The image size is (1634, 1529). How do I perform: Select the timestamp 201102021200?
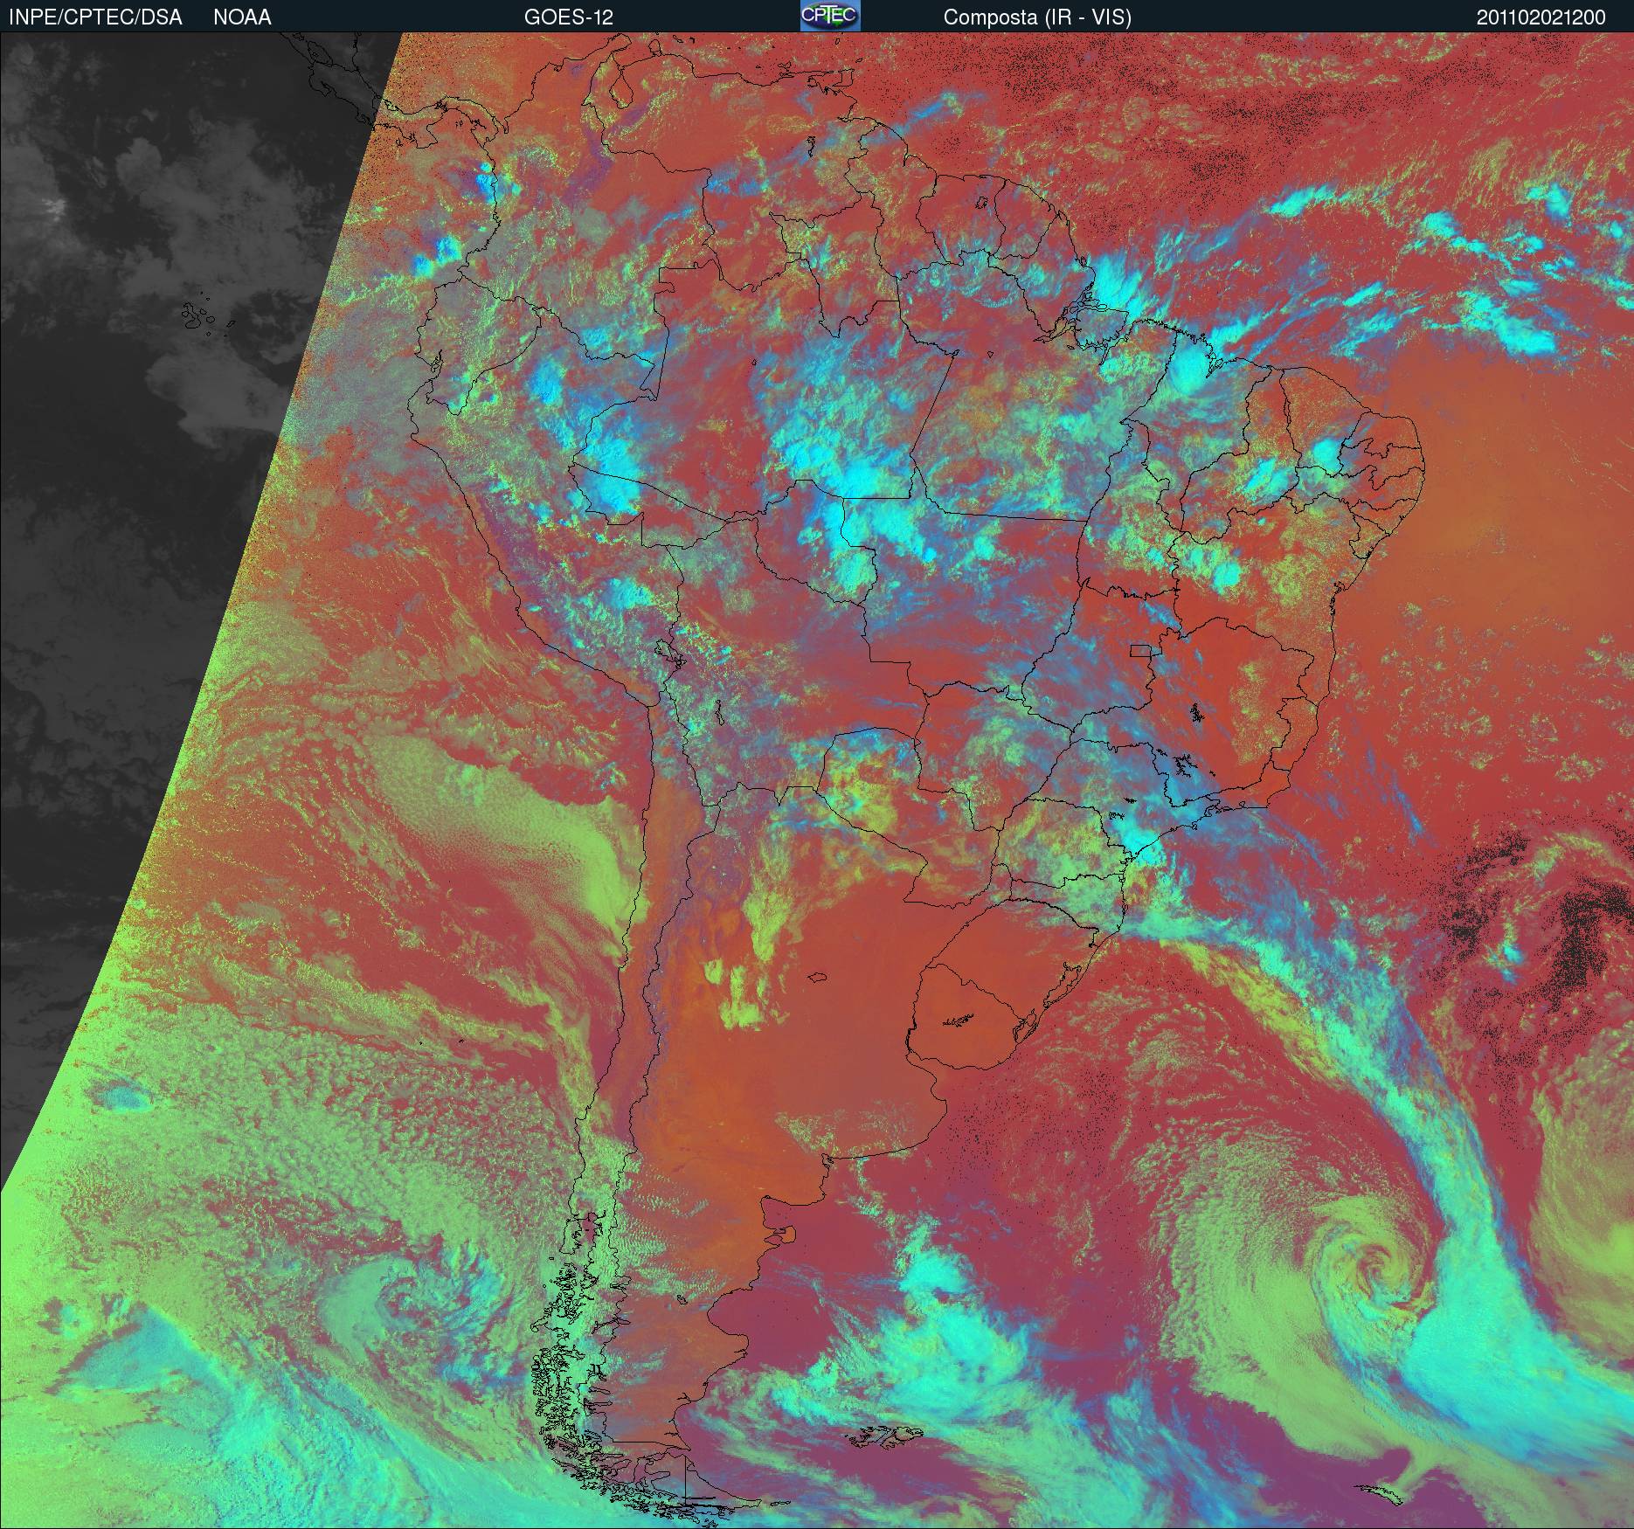[x=1541, y=17]
